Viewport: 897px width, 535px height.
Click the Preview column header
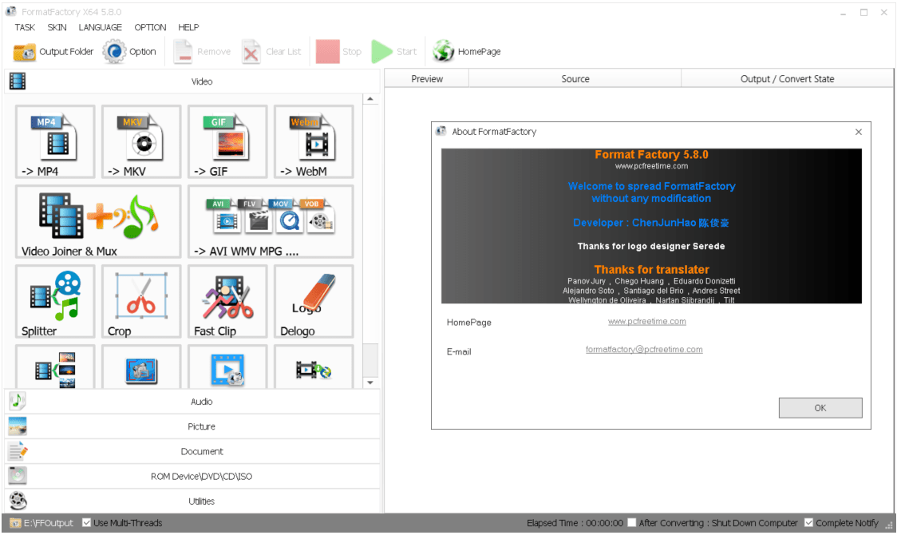point(427,79)
